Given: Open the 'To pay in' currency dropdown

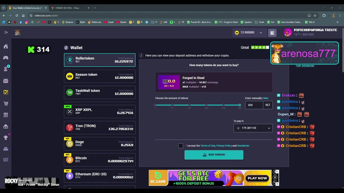Looking at the screenshot, I should pos(253,128).
